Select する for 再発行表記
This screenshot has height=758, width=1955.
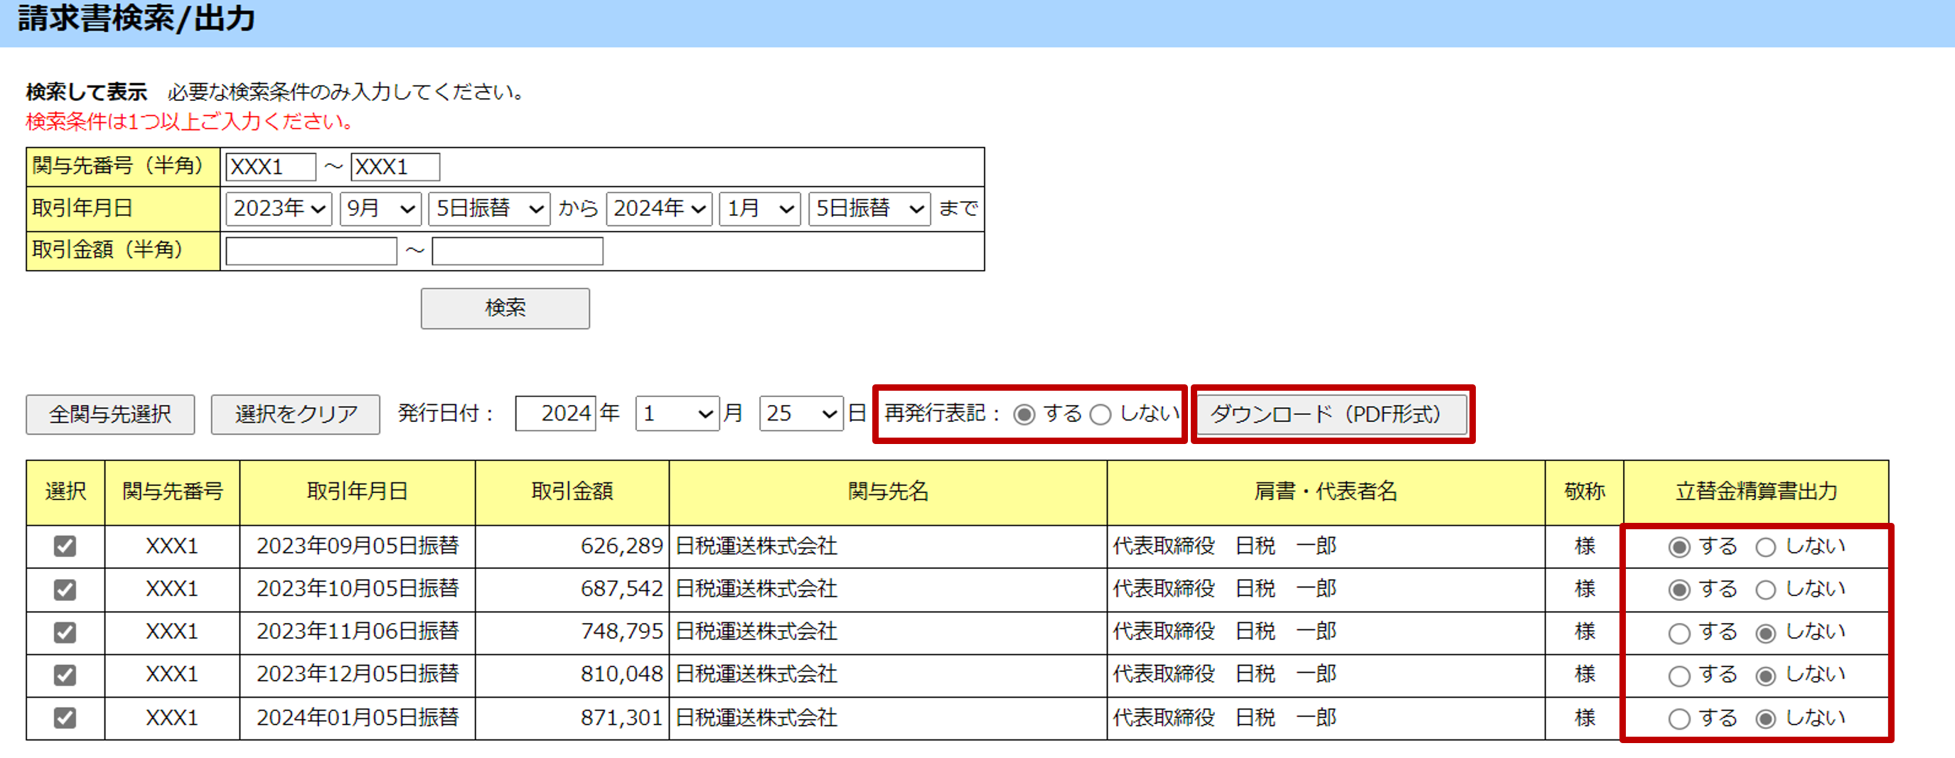(1024, 414)
